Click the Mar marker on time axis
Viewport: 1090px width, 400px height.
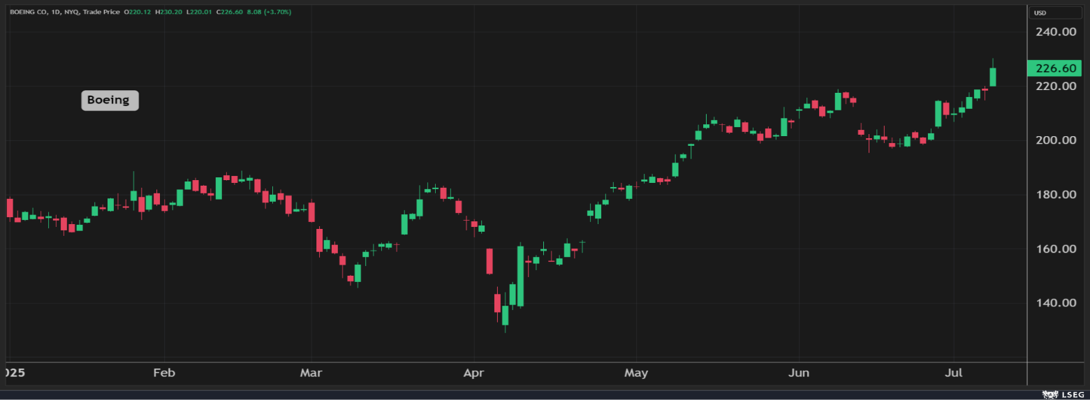311,373
